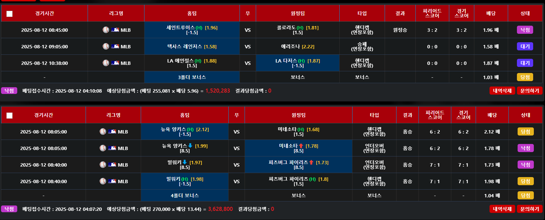Click baseball icon in Texas Rangers row
Image resolution: width=545 pixels, height=220 pixels.
pos(106,46)
